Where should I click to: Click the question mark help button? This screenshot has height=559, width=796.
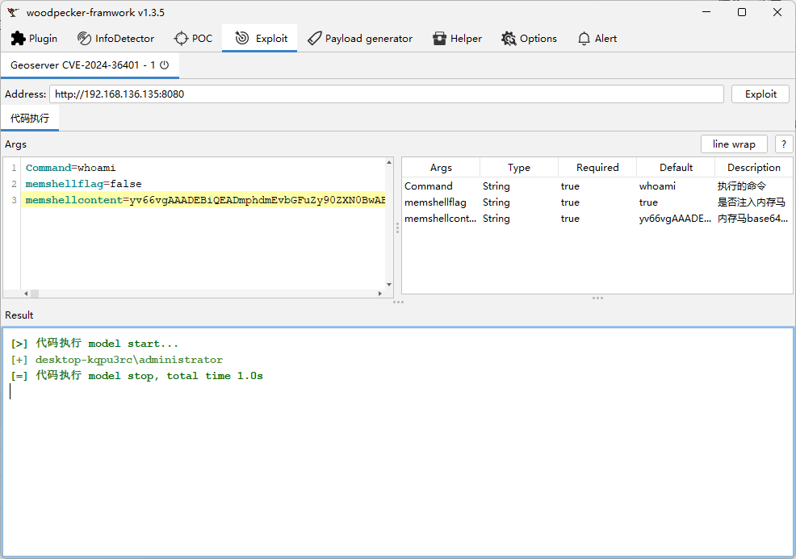coord(783,144)
